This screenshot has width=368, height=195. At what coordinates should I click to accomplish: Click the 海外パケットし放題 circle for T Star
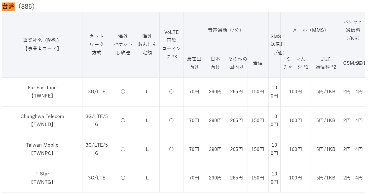tap(123, 178)
